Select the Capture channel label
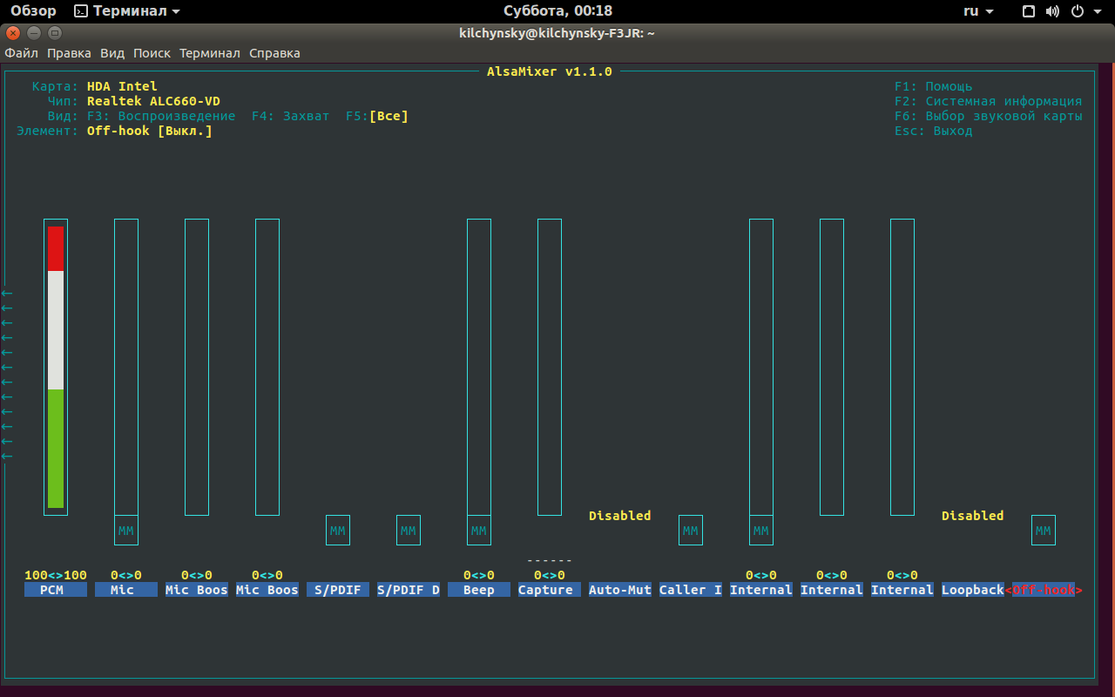 (550, 590)
